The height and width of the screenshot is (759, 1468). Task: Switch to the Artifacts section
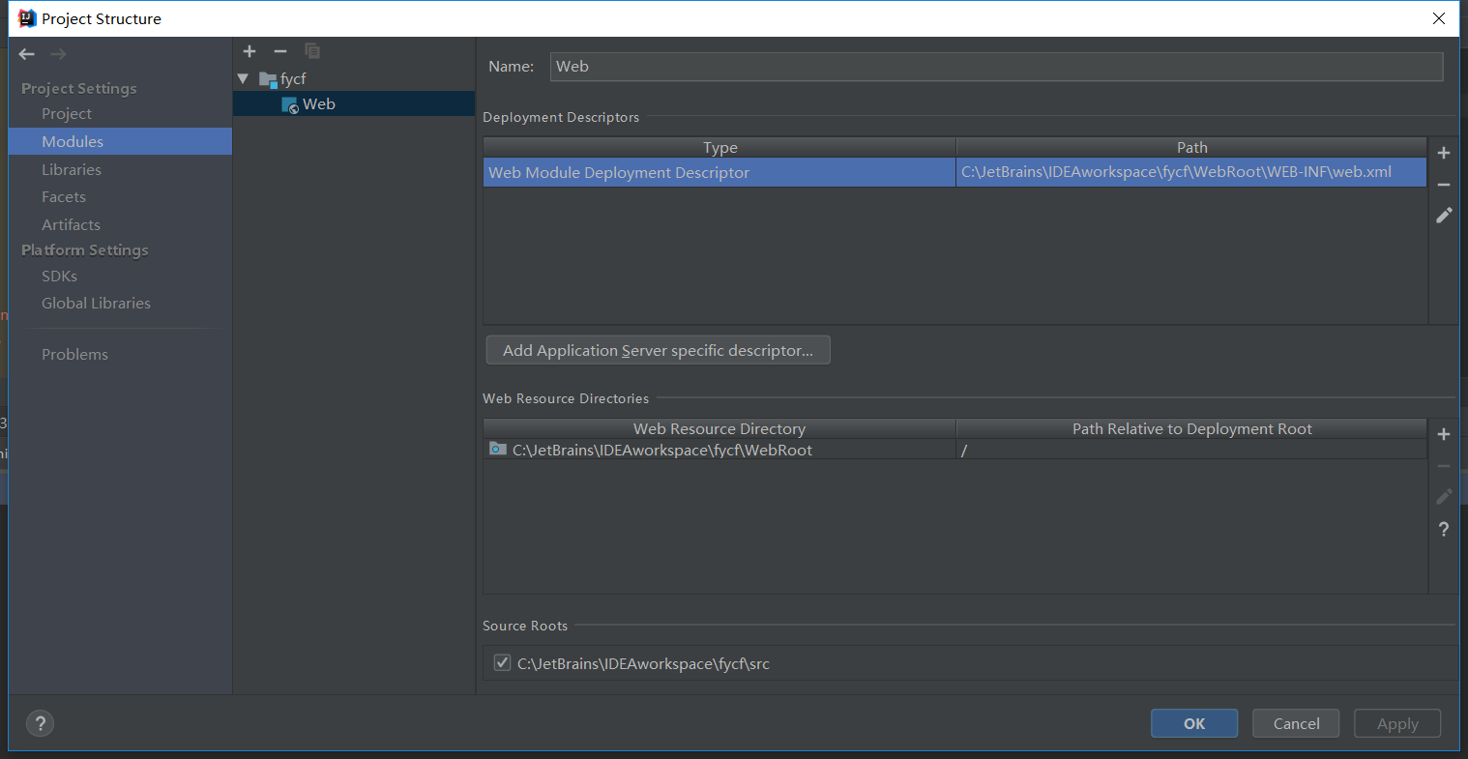(71, 223)
